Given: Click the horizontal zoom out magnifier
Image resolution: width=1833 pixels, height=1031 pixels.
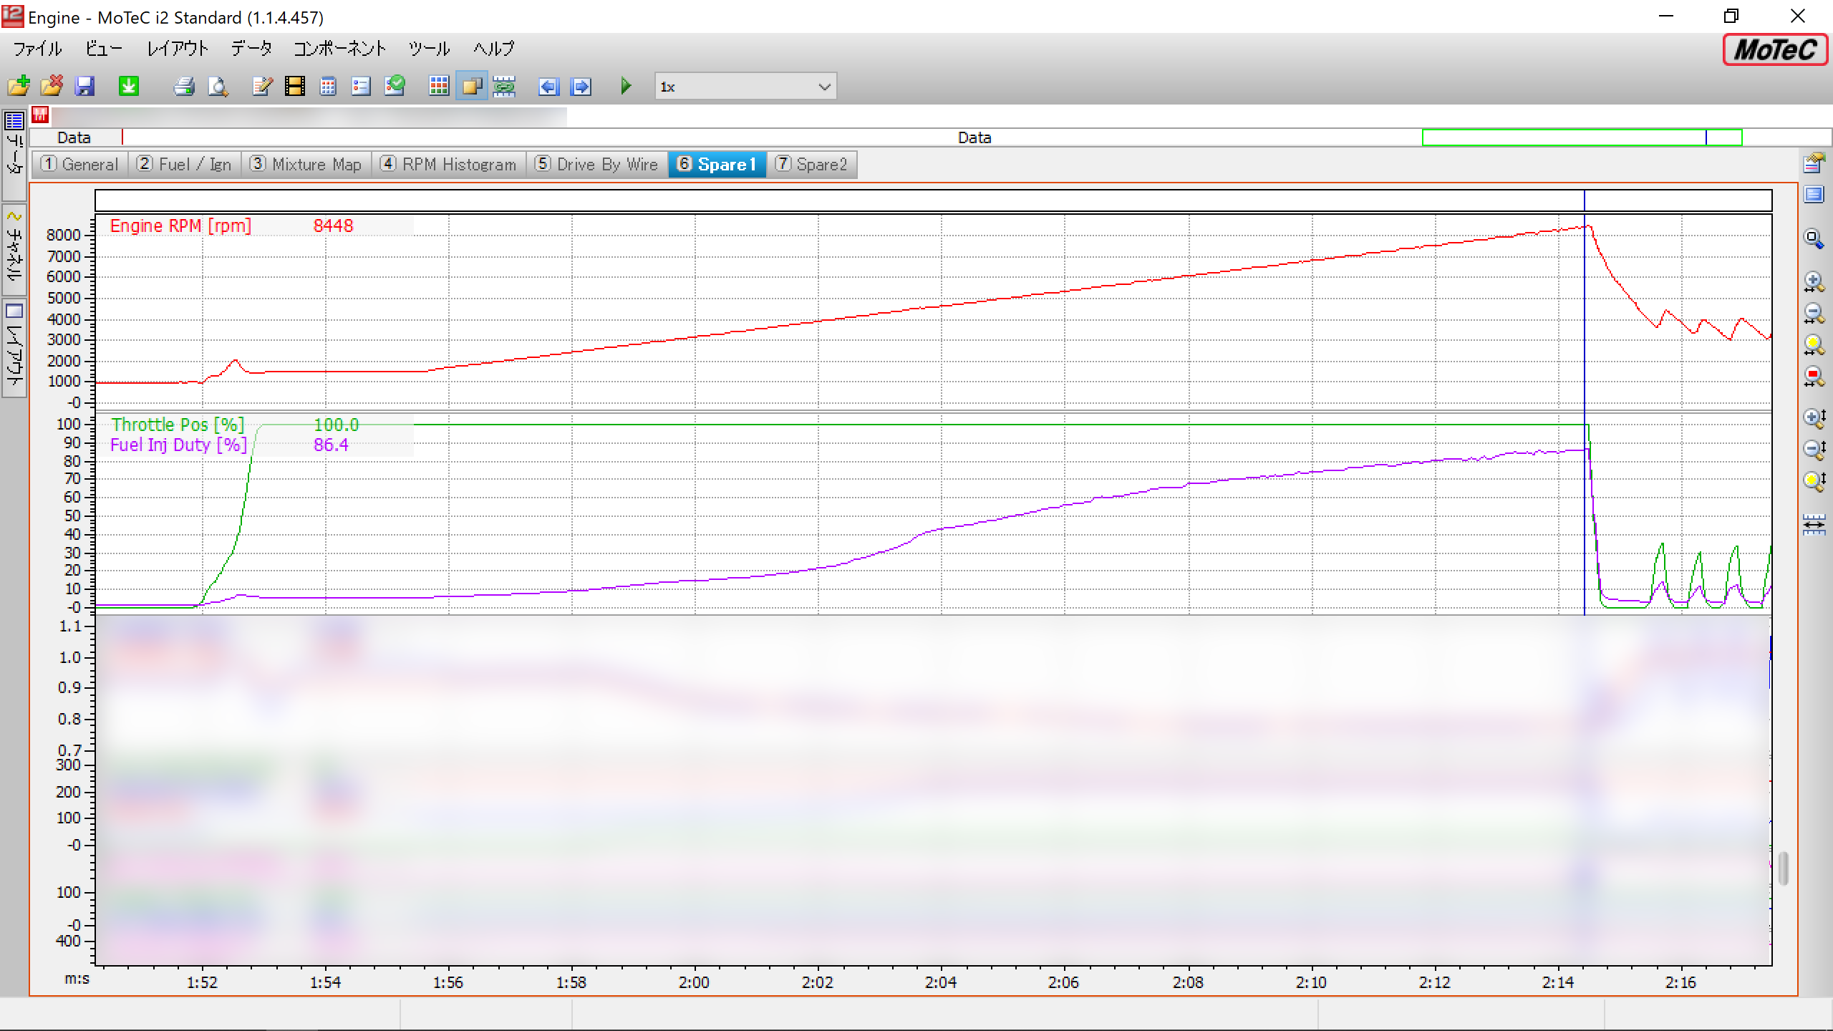Looking at the screenshot, I should [1813, 314].
